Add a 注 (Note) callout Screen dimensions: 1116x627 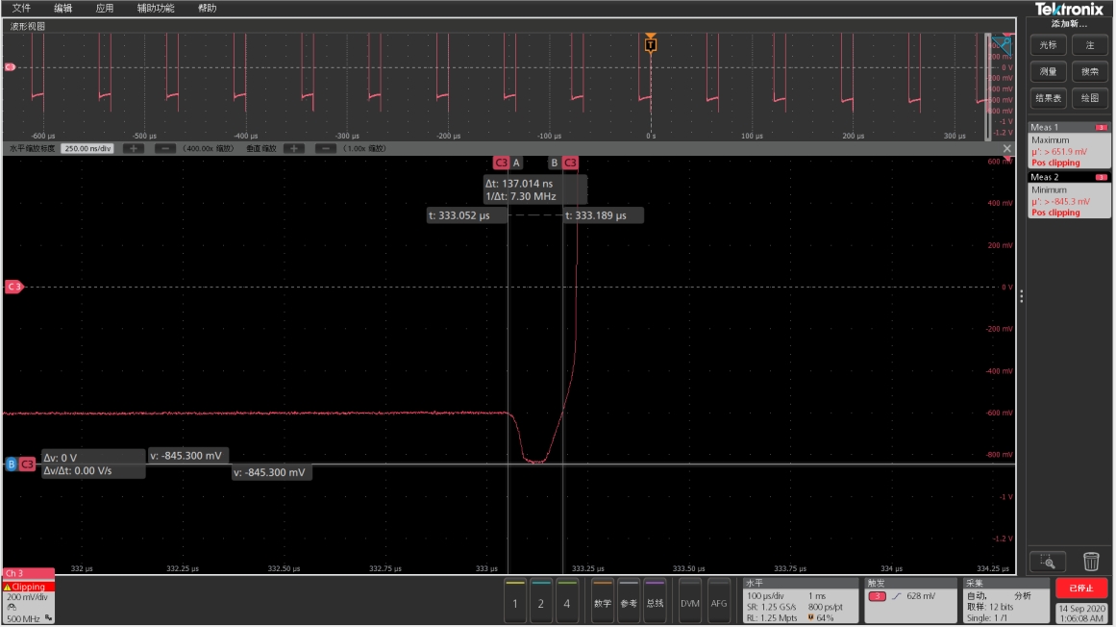click(1090, 45)
